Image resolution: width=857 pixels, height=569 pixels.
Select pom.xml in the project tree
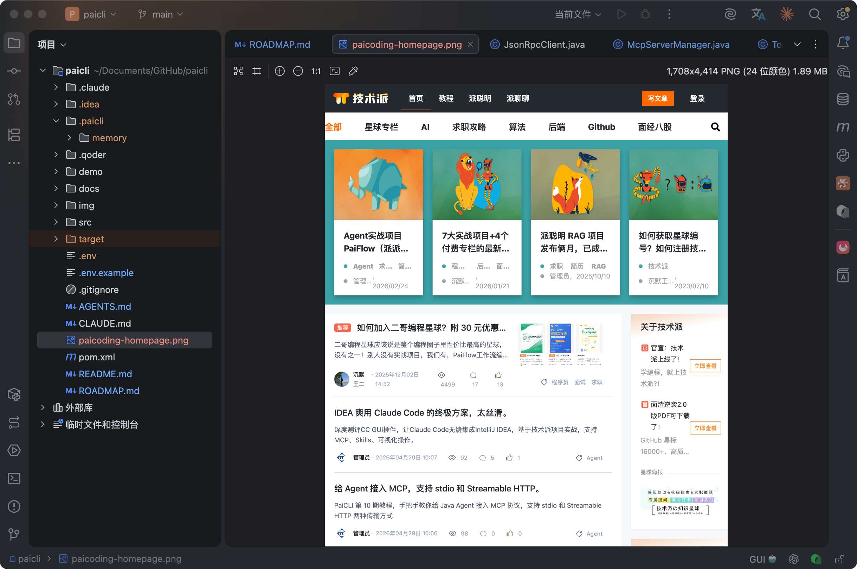tap(125, 357)
